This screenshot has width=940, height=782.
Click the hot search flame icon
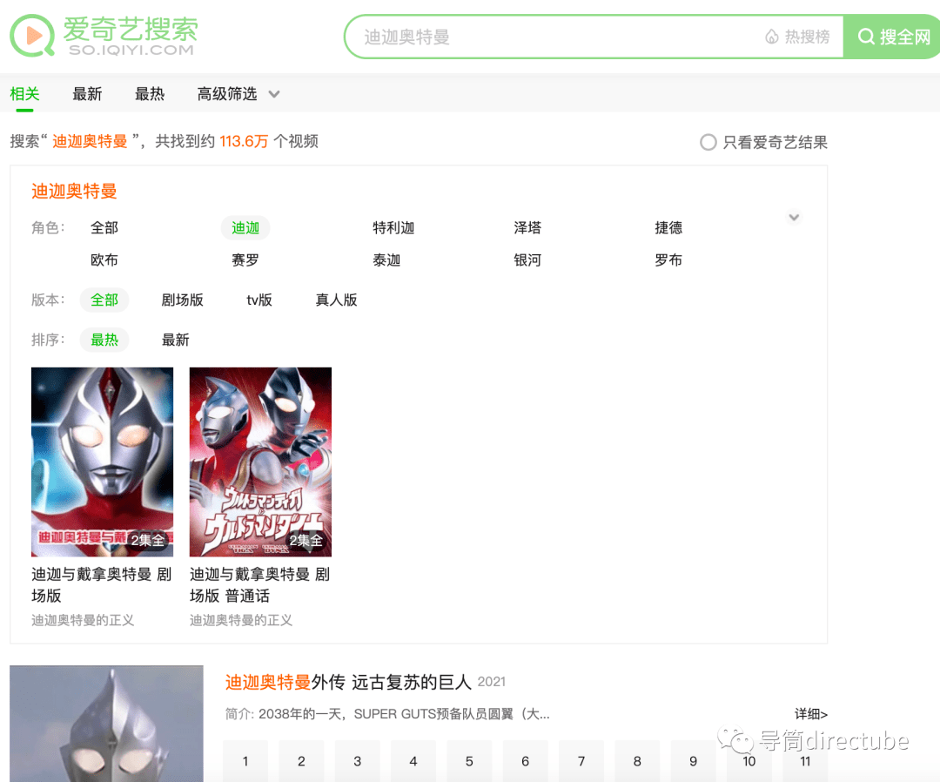click(771, 37)
